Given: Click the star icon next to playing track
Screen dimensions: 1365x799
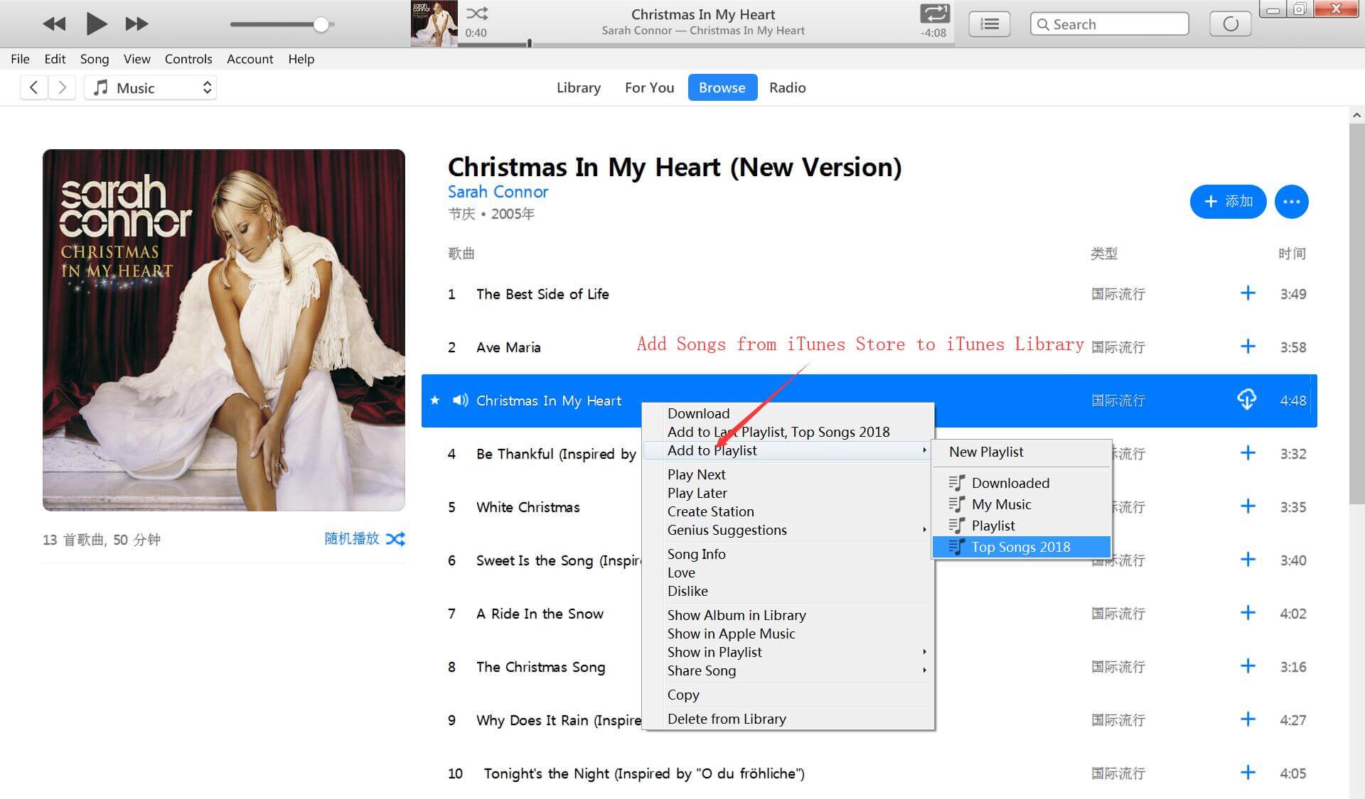Looking at the screenshot, I should coord(438,401).
